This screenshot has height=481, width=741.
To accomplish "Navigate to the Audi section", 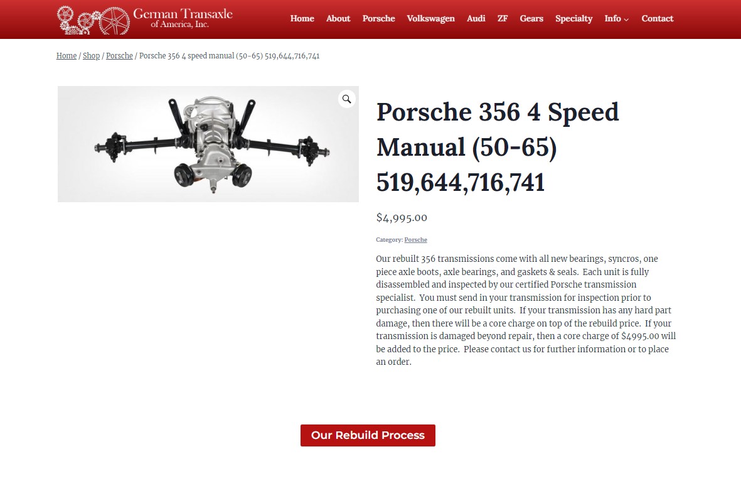I will coord(476,18).
